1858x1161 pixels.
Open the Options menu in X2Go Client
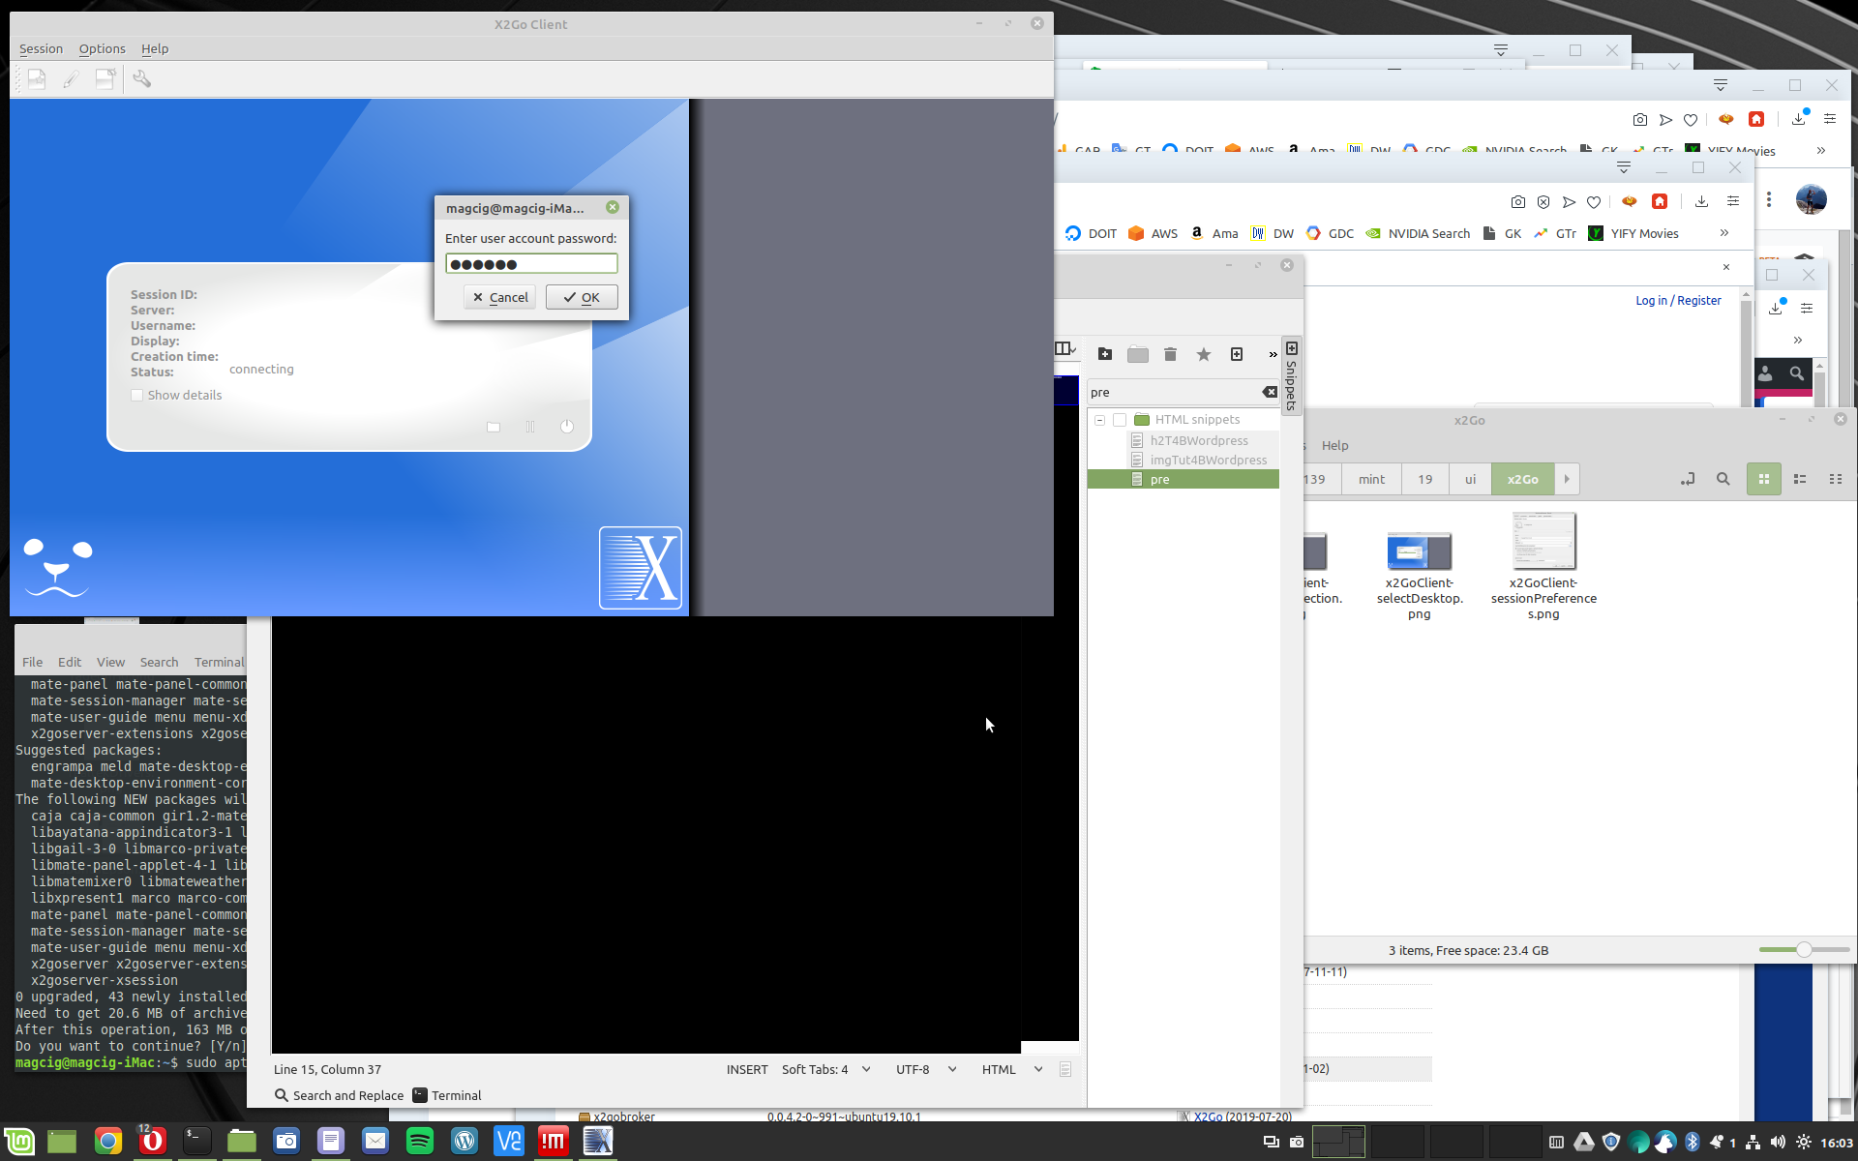102,48
